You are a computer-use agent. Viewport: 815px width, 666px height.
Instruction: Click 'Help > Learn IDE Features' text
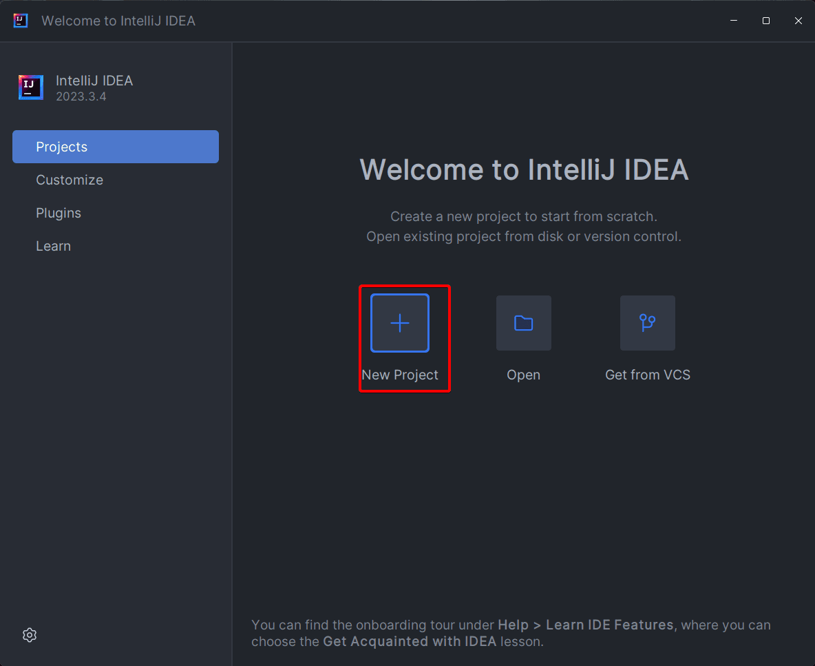pos(586,625)
